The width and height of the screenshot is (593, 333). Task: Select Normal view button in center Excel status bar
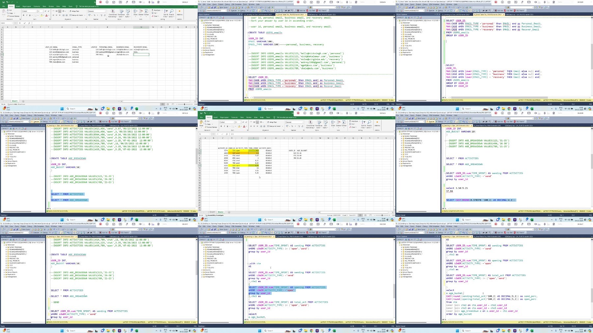click(x=360, y=215)
